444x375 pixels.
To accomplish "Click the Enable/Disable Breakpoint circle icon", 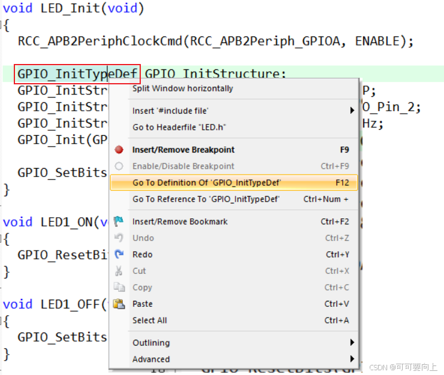I will tap(119, 166).
